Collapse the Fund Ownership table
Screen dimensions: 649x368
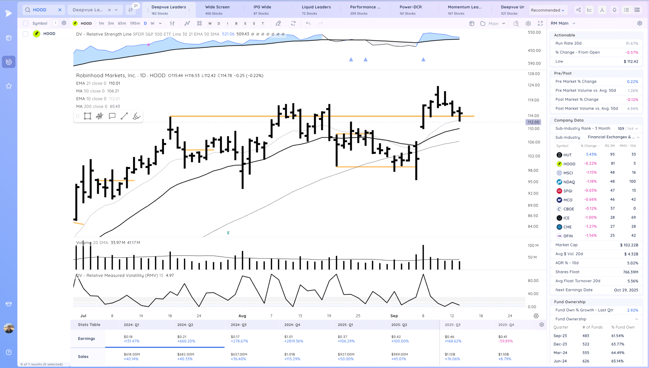point(637,319)
